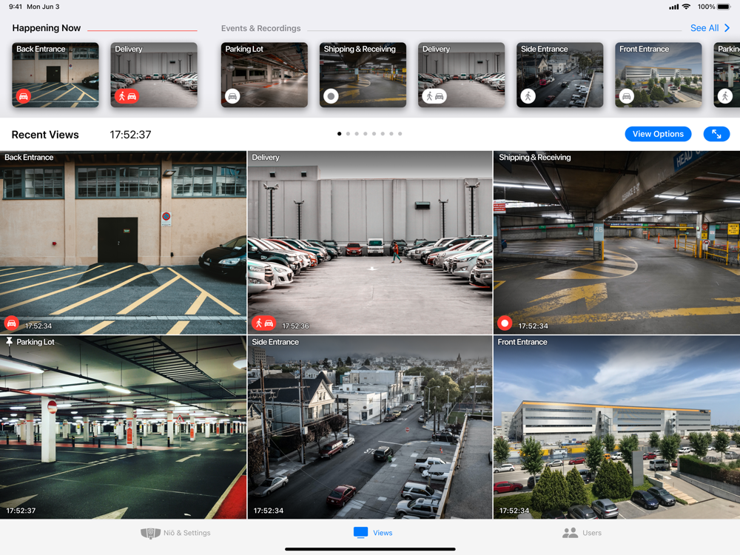Click the Recent Views heading
The width and height of the screenshot is (740, 555).
(x=45, y=135)
